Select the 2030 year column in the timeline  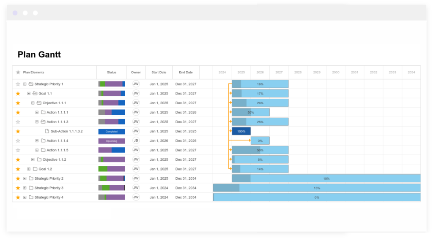tap(336, 72)
